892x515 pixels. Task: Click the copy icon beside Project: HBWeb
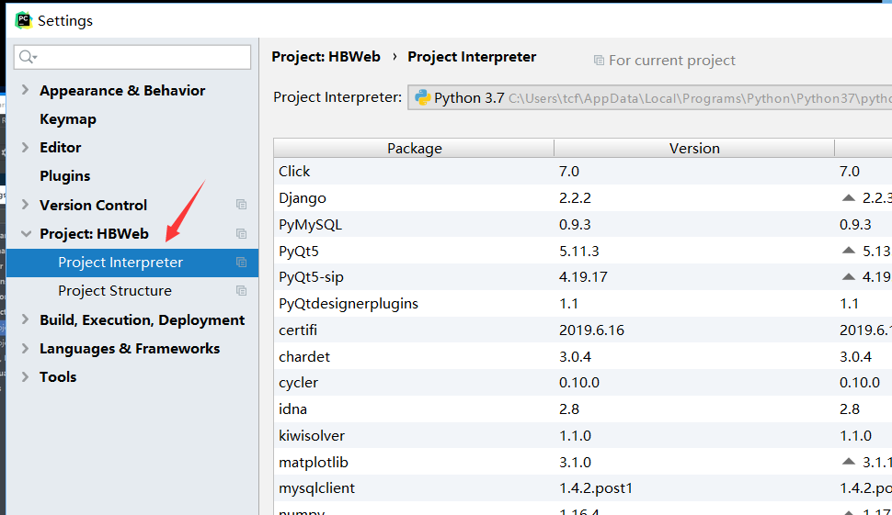point(241,233)
